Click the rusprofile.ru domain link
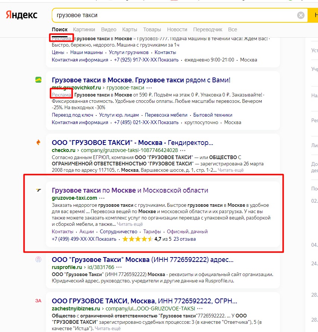Screen dimensions: 318x332 click(67, 267)
